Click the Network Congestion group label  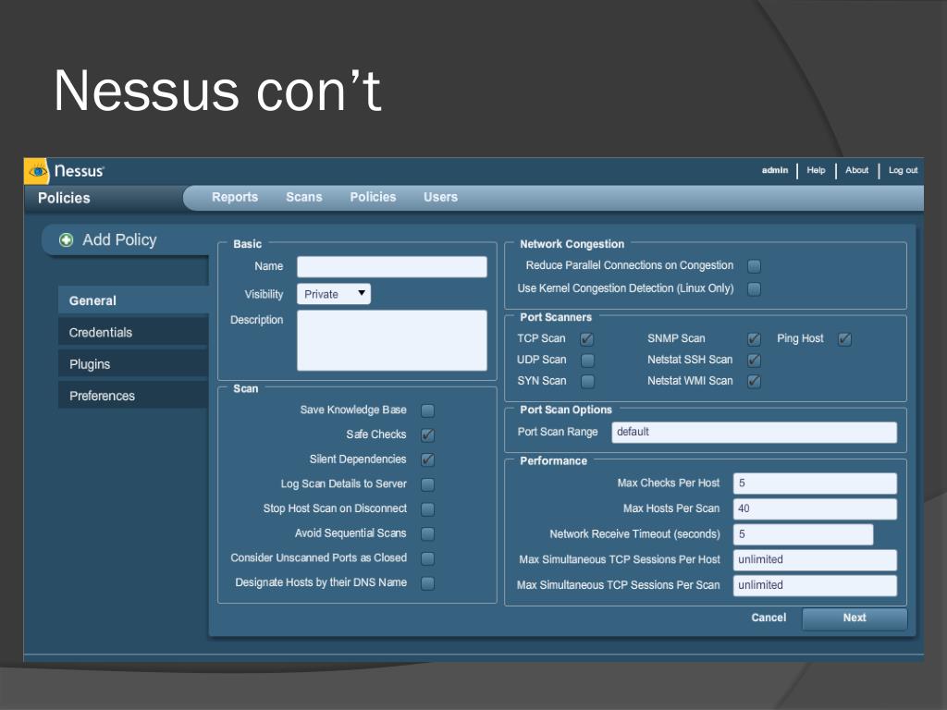(572, 244)
